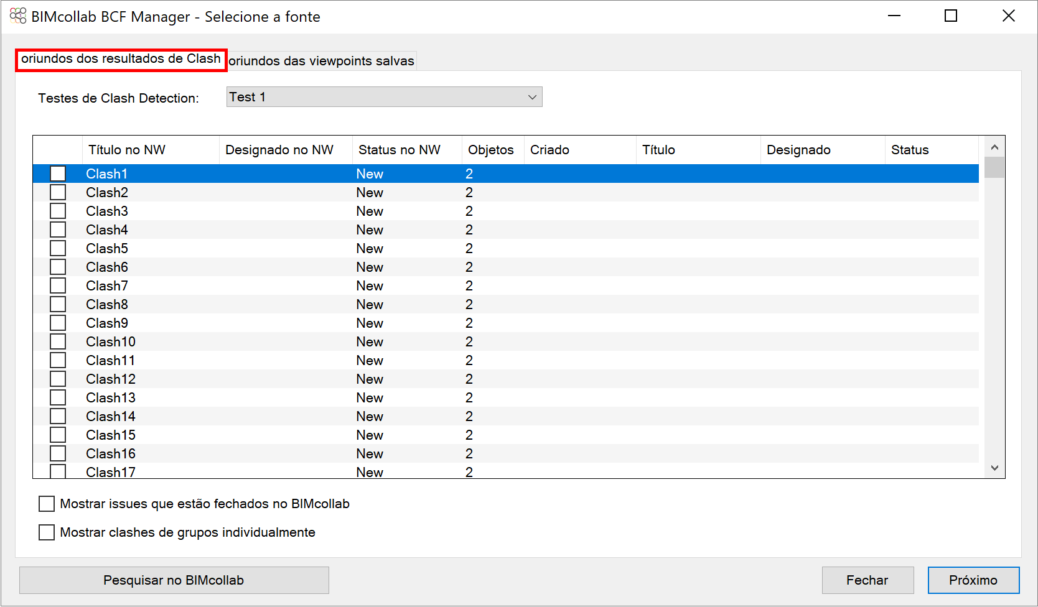Tick the checkbox for Clash4
The height and width of the screenshot is (607, 1038).
point(58,229)
